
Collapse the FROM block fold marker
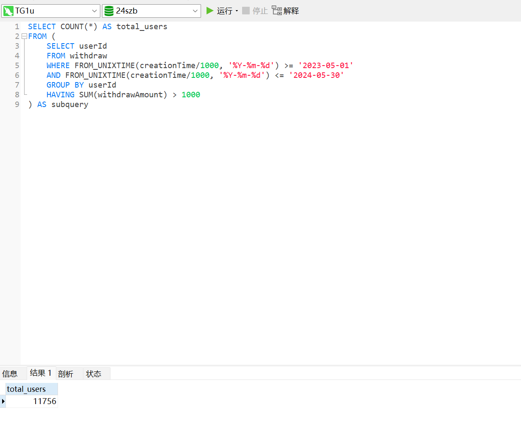(x=24, y=36)
